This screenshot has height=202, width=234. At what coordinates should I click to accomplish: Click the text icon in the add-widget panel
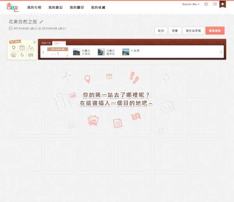pyautogui.click(x=30, y=48)
